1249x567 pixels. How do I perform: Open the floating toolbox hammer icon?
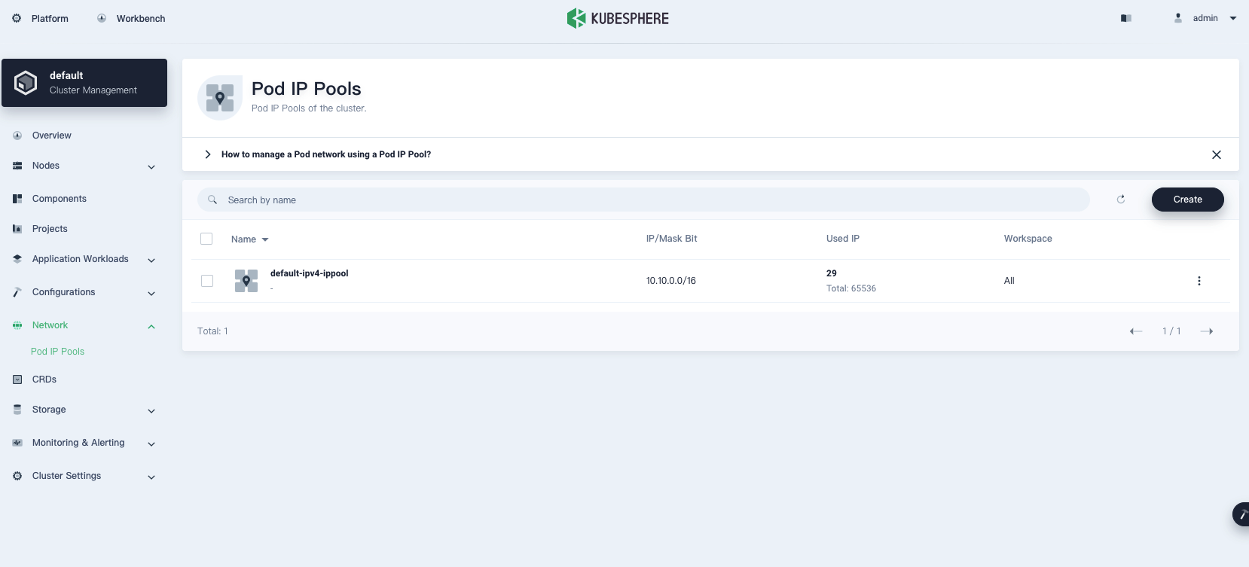[1241, 514]
